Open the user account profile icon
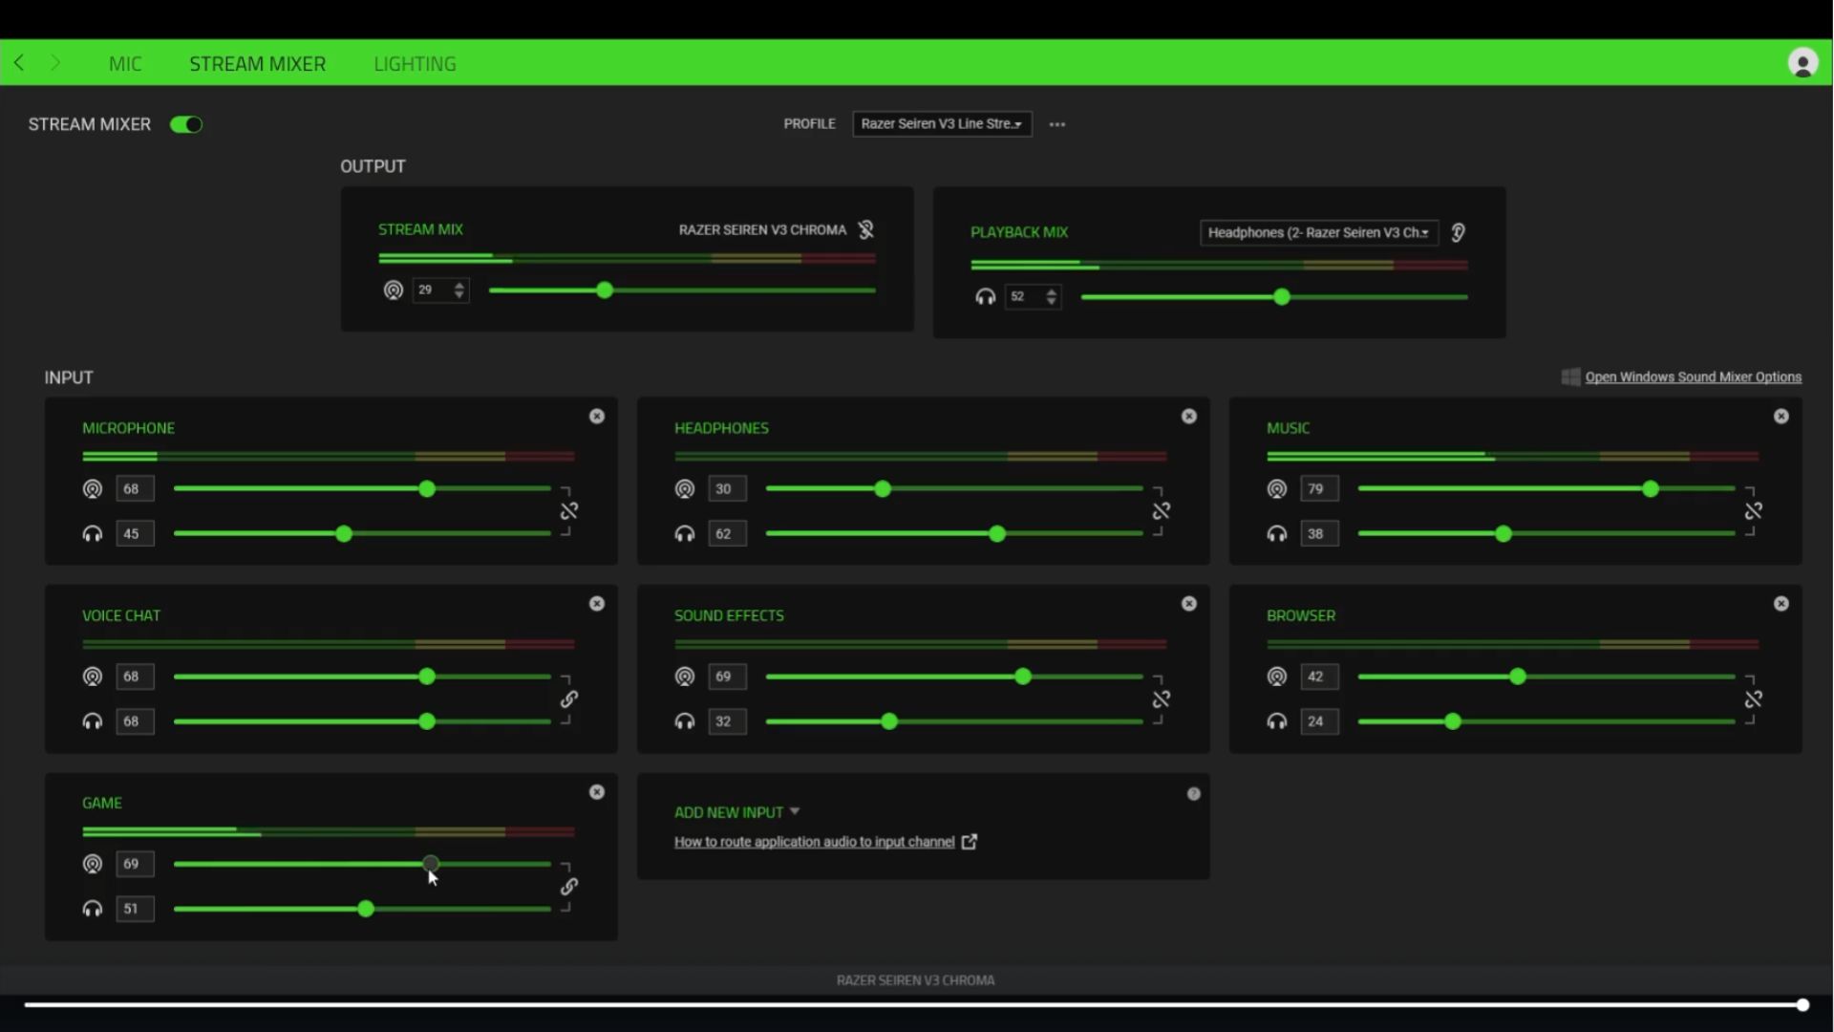Viewport: 1834px width, 1032px height. pos(1802,63)
